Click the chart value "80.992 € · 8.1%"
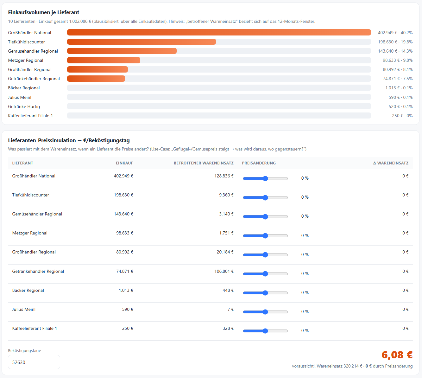This screenshot has width=422, height=378. [x=398, y=69]
